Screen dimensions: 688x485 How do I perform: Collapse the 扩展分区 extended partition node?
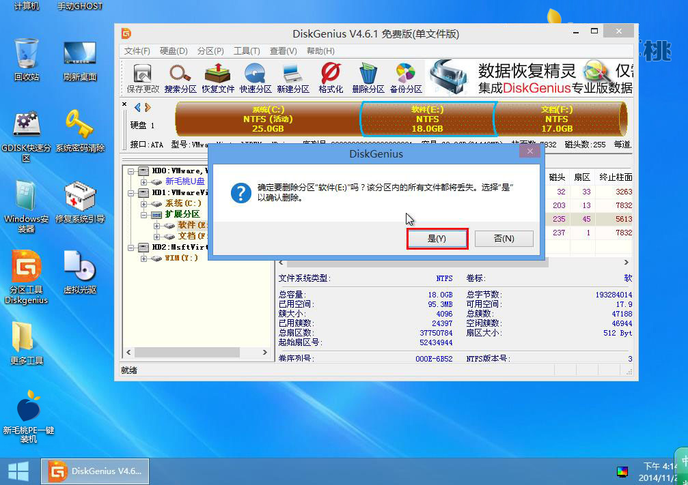coord(143,215)
